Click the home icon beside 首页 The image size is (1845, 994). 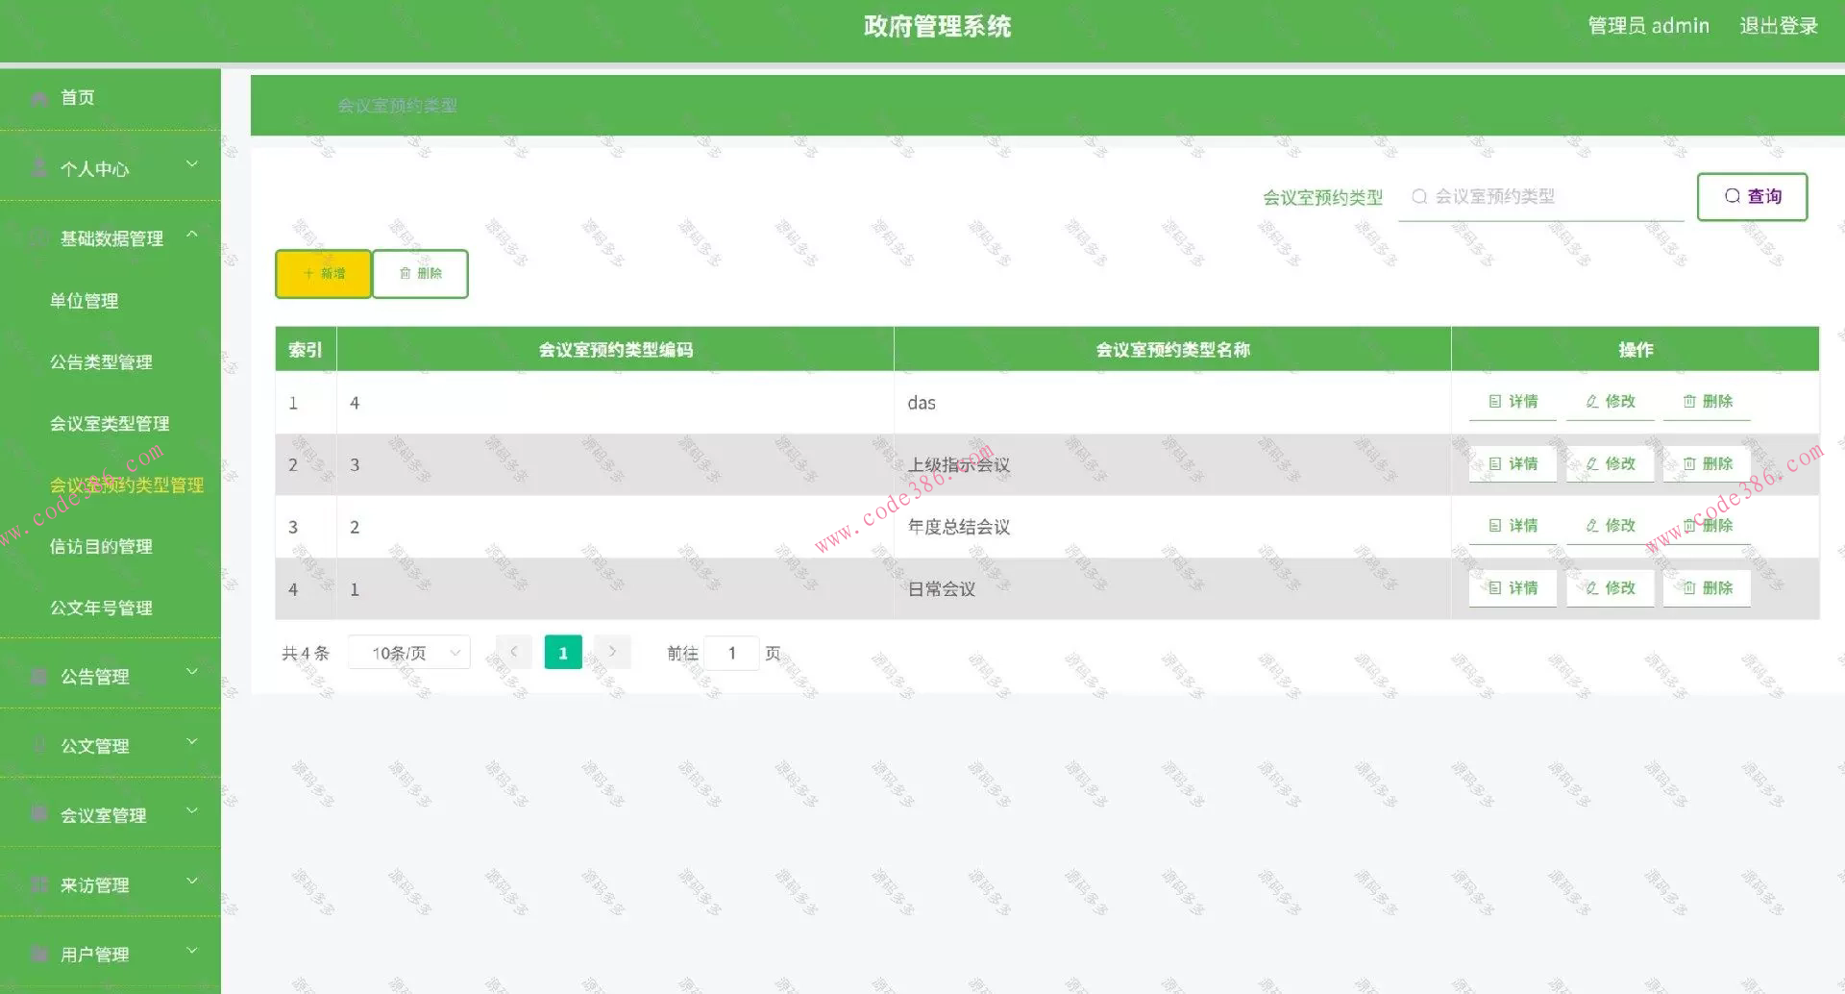[38, 97]
